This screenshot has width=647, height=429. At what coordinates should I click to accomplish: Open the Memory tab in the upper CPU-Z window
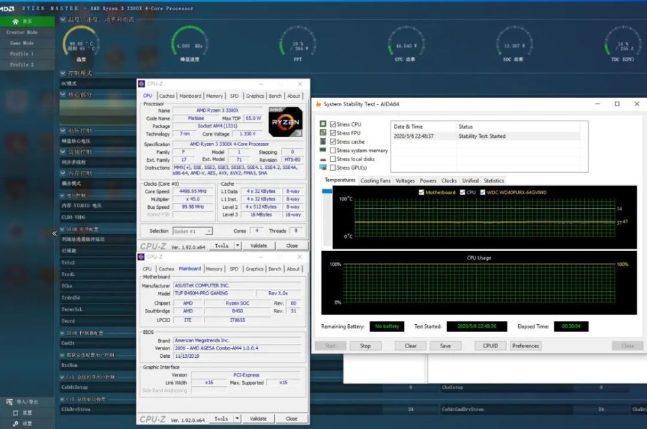pos(214,96)
